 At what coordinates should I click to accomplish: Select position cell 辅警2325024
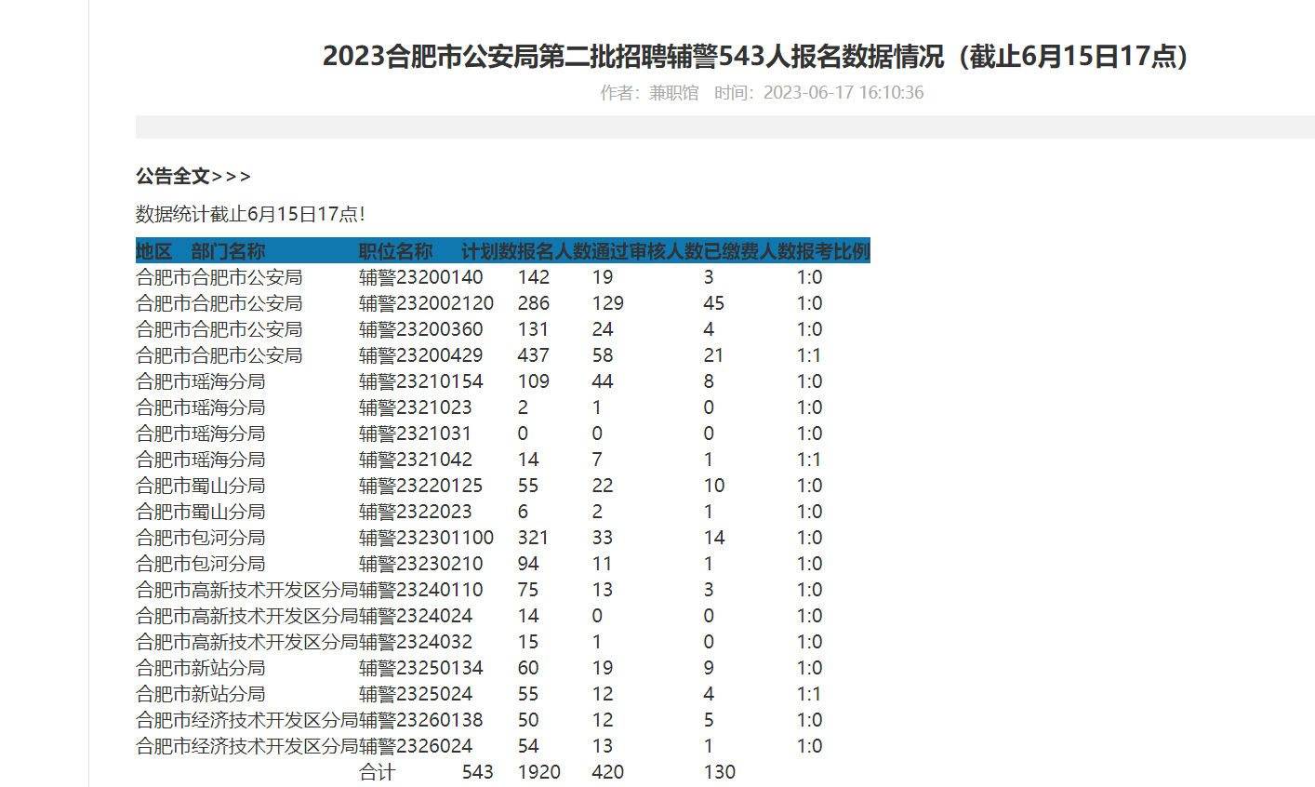(x=416, y=694)
